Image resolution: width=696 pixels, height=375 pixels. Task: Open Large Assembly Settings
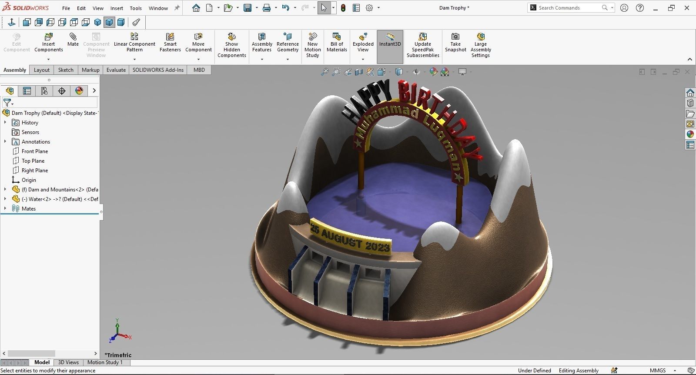(481, 45)
